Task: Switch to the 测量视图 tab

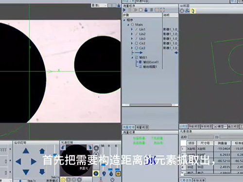Action: click(142, 127)
